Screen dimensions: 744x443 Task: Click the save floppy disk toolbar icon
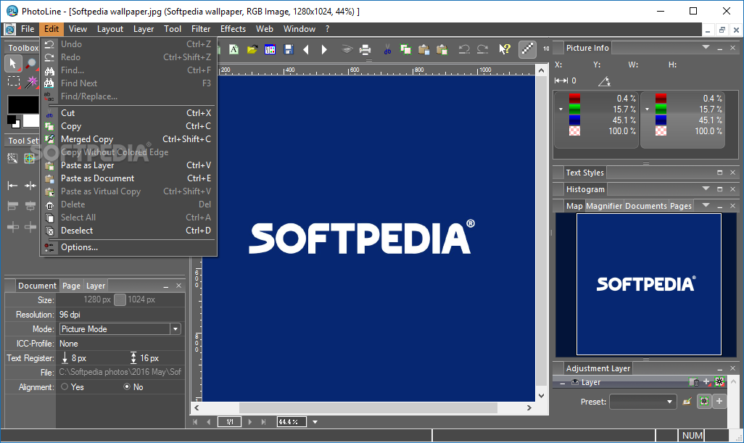point(288,49)
